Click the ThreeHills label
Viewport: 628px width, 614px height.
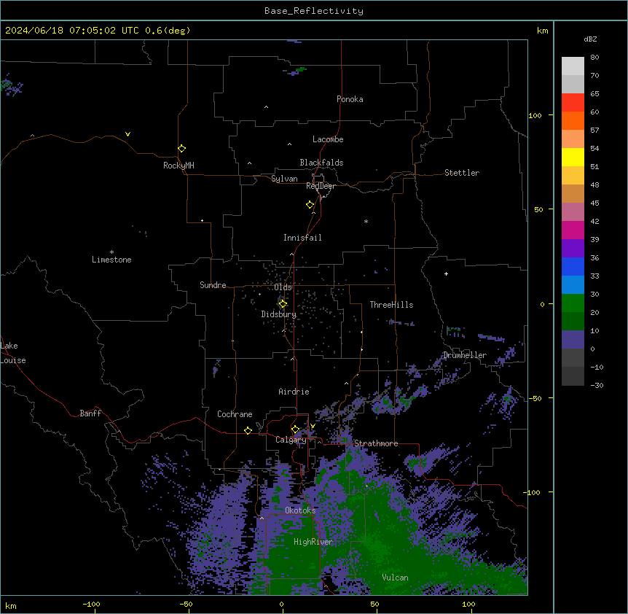click(x=391, y=305)
